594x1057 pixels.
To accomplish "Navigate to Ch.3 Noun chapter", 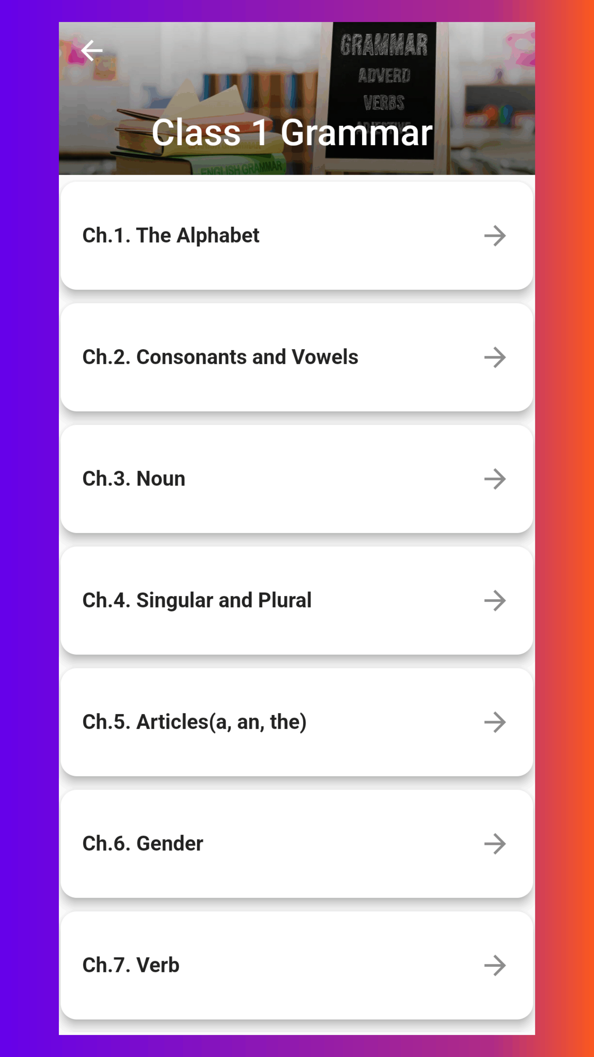I will click(297, 478).
